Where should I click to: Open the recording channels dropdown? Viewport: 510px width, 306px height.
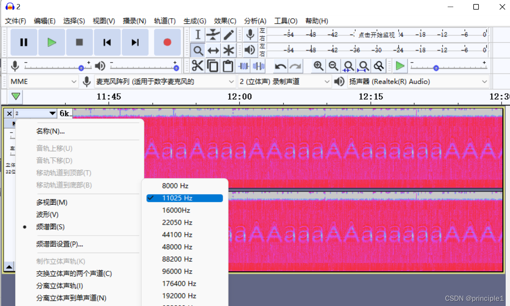point(284,82)
